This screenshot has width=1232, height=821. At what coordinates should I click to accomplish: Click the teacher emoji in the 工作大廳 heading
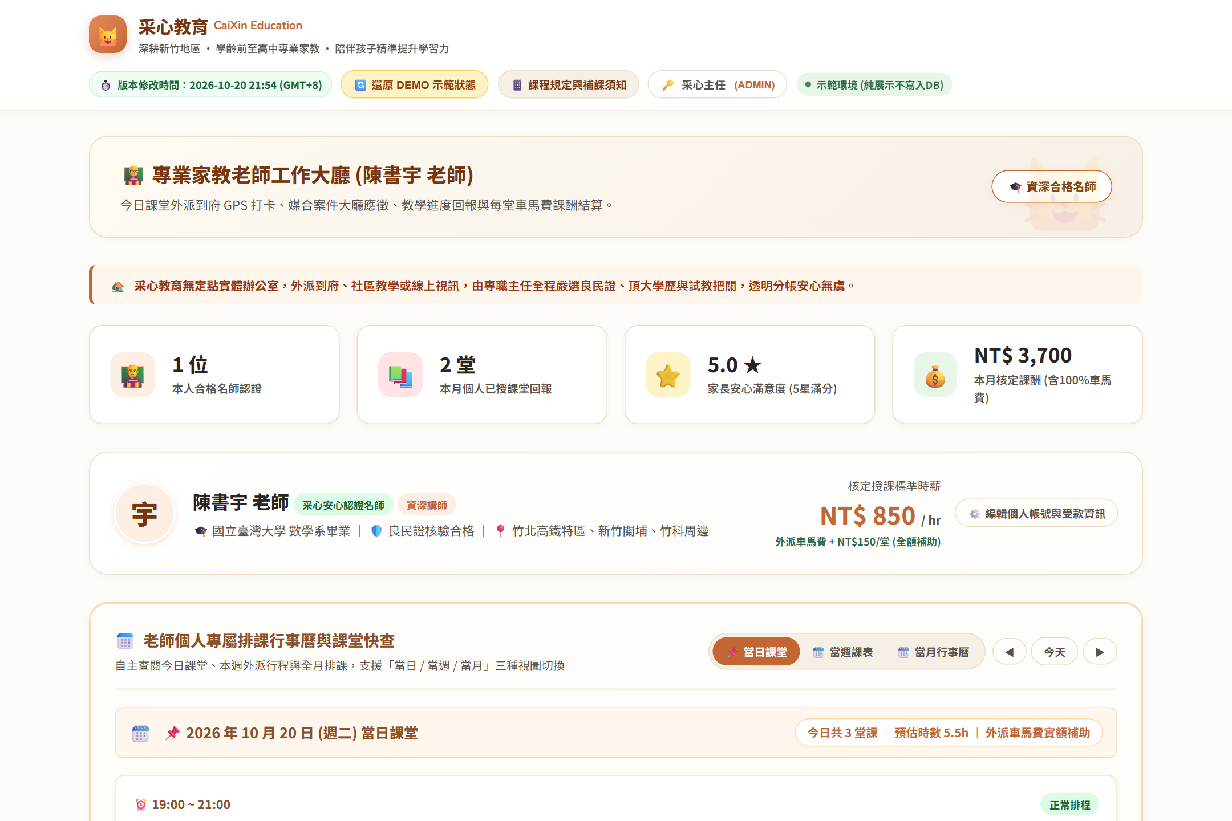point(133,176)
